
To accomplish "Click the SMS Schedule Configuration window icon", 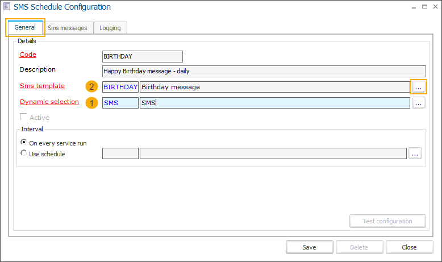I will [x=7, y=7].
